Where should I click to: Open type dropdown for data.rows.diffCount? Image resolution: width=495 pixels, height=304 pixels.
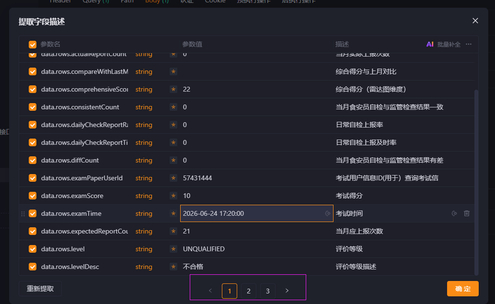144,161
